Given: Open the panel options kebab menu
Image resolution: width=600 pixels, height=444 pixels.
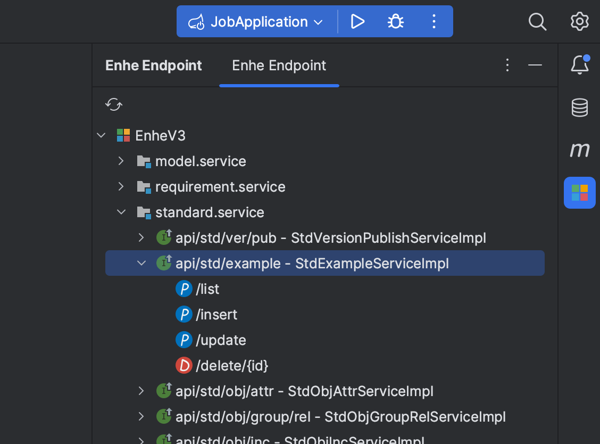Looking at the screenshot, I should click(507, 64).
